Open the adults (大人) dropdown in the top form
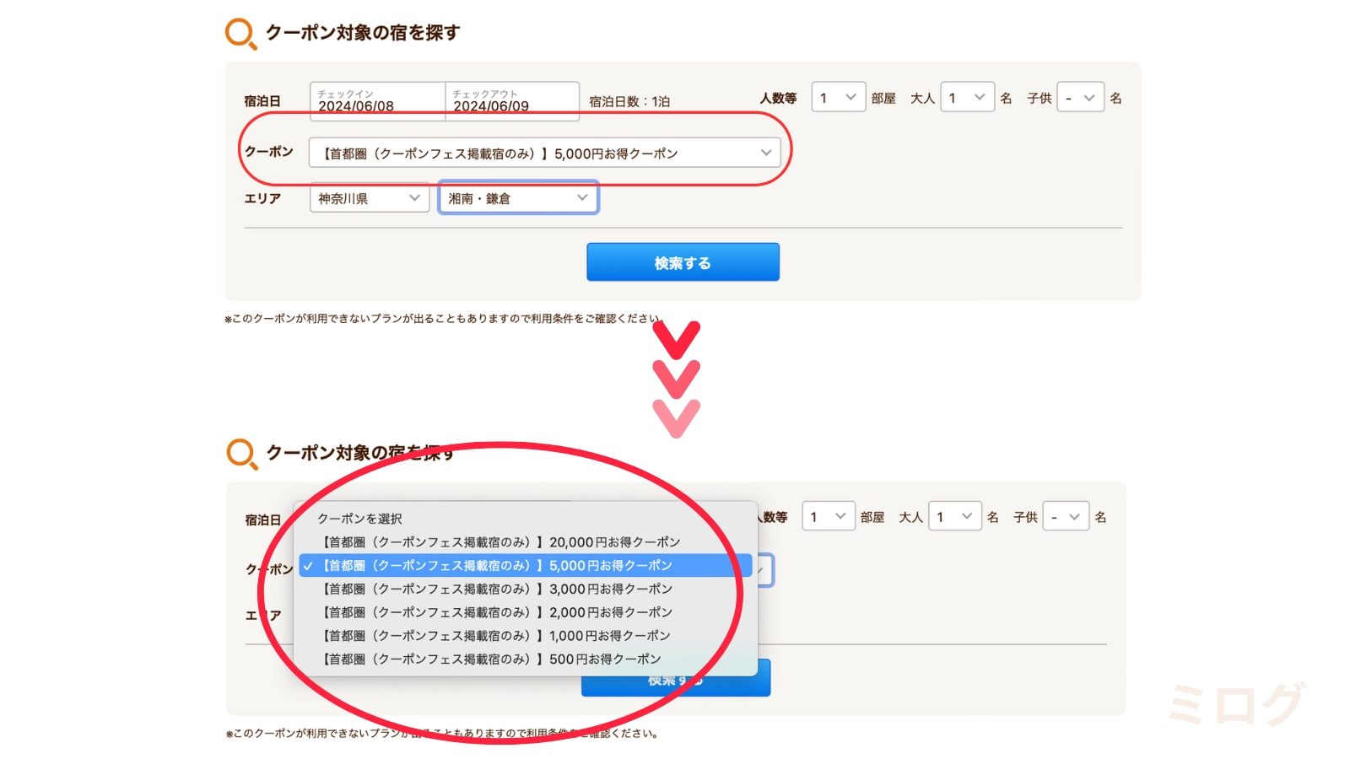Viewport: 1350px width, 759px height. click(x=967, y=98)
